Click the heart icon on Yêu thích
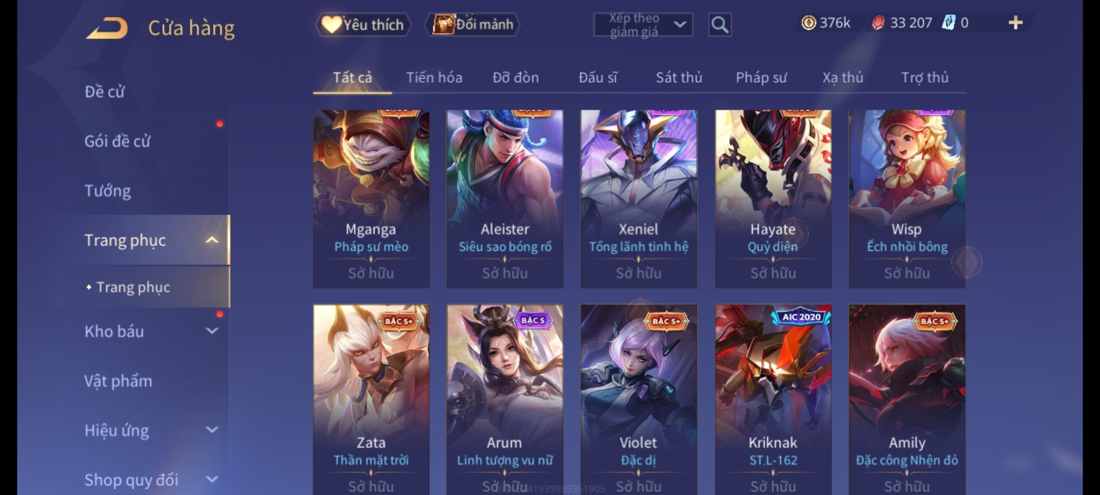Image resolution: width=1100 pixels, height=495 pixels. 330,25
